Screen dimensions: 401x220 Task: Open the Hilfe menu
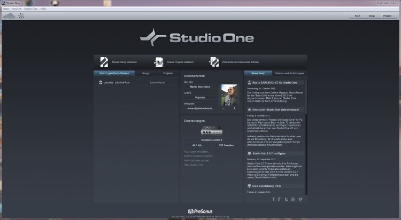(43, 9)
